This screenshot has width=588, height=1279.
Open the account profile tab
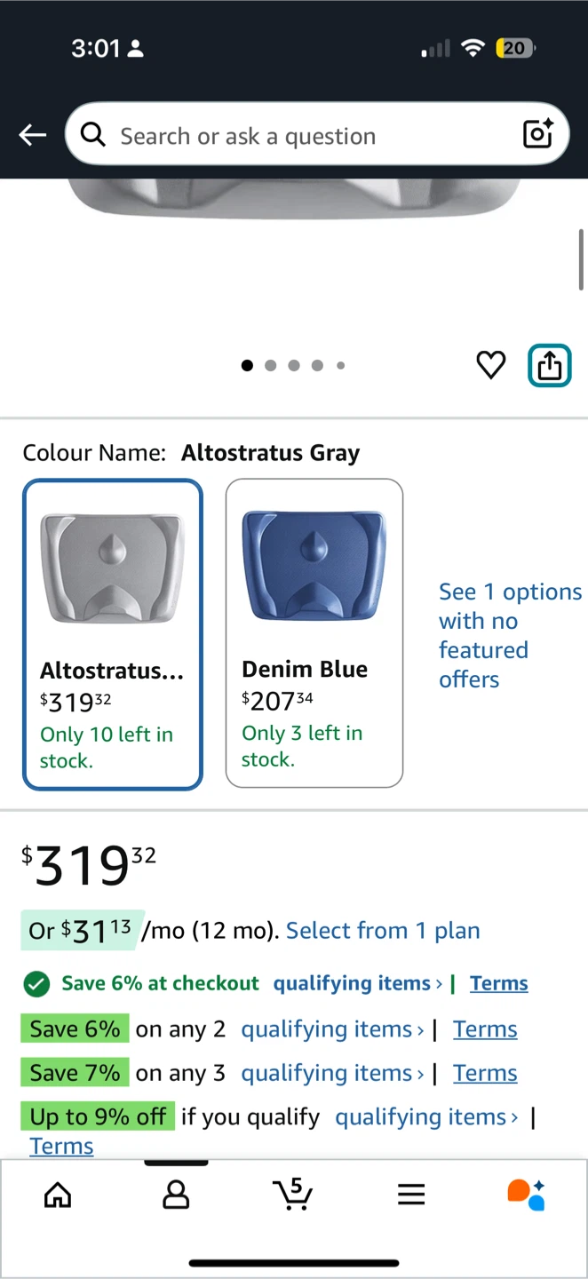[176, 1195]
